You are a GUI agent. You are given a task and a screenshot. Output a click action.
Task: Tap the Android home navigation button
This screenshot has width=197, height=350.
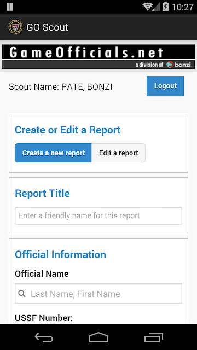point(99,337)
